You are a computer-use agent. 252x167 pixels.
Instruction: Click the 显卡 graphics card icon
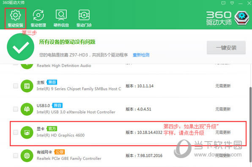point(27,132)
